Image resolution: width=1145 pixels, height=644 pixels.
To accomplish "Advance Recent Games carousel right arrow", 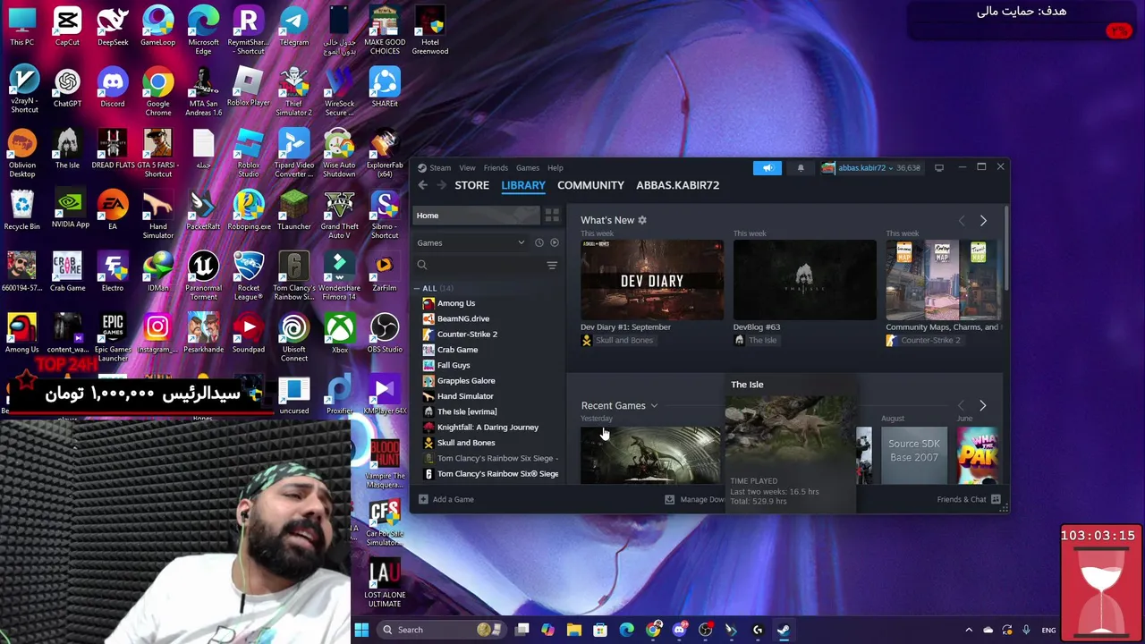I will point(982,406).
